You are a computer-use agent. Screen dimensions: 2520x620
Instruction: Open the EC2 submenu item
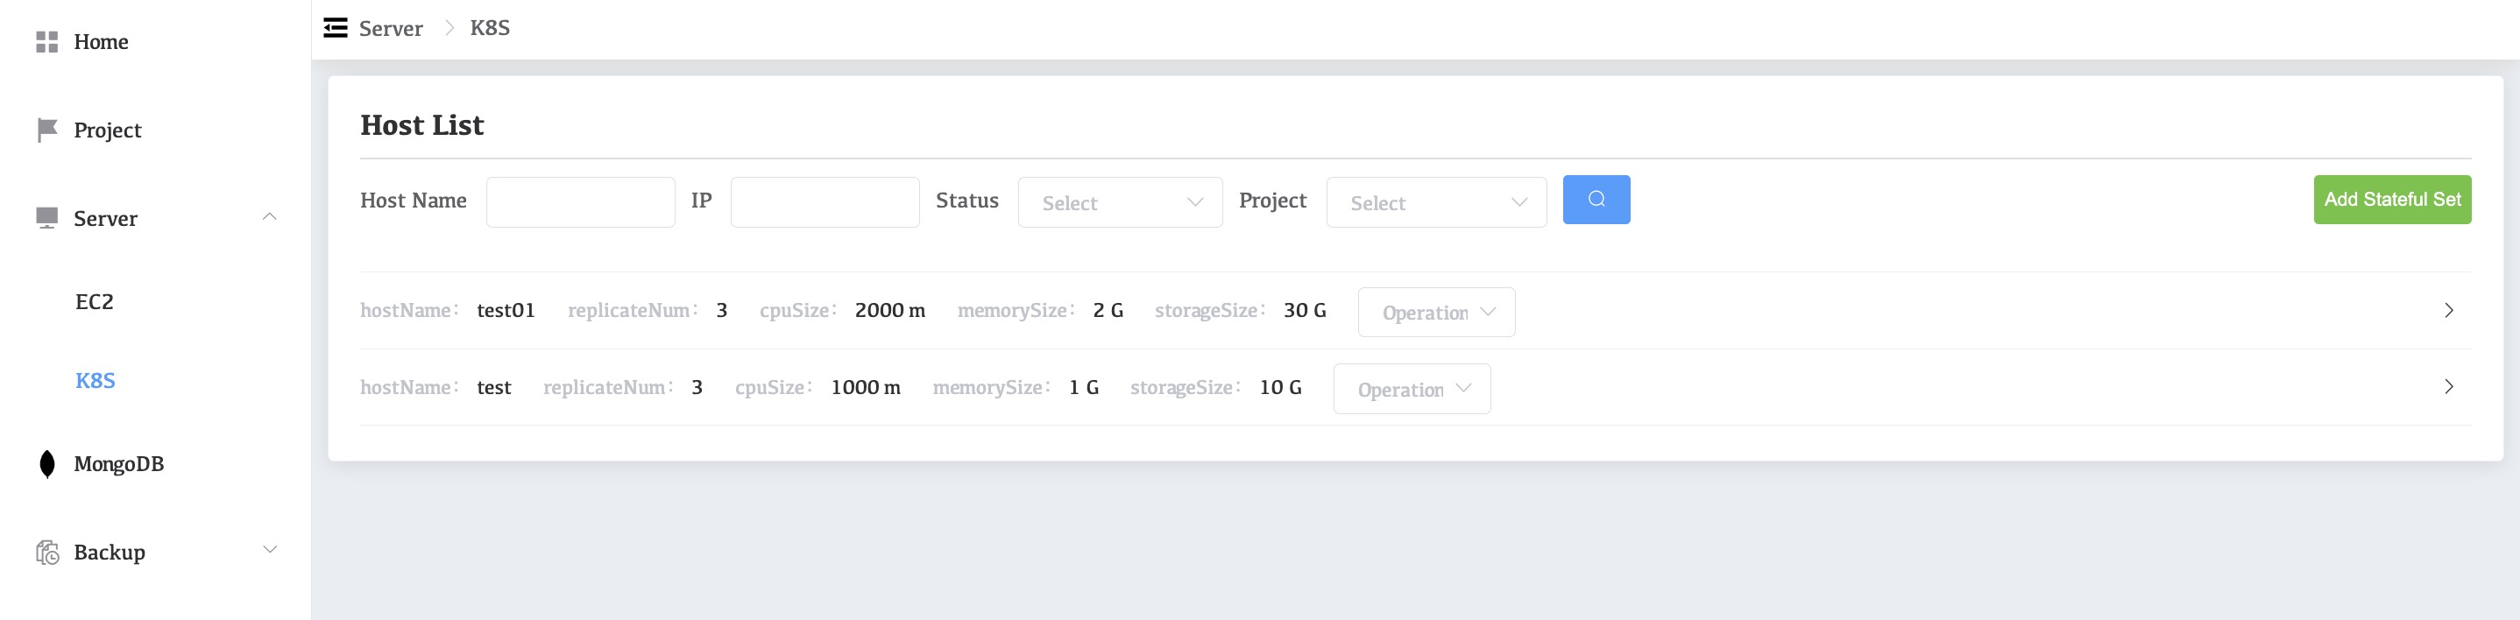95,301
